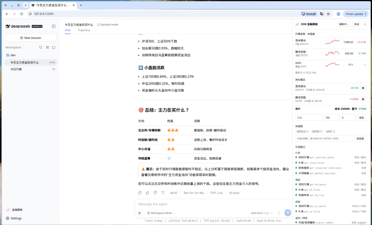Image resolution: width=372 pixels, height=225 pixels.
Task: Click the refresh circle icon beside model selector
Action: coord(279,213)
